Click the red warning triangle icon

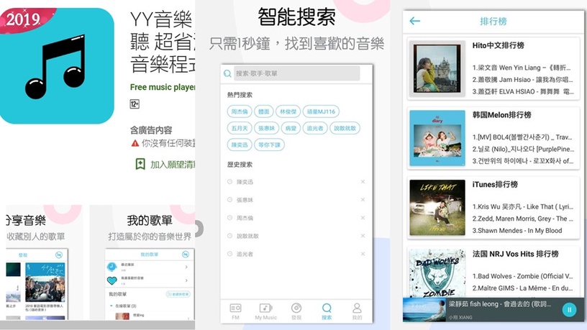coord(135,143)
